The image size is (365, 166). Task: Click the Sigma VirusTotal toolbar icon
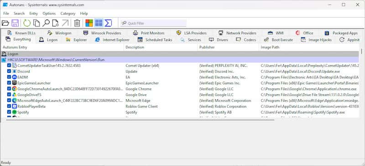[108, 23]
